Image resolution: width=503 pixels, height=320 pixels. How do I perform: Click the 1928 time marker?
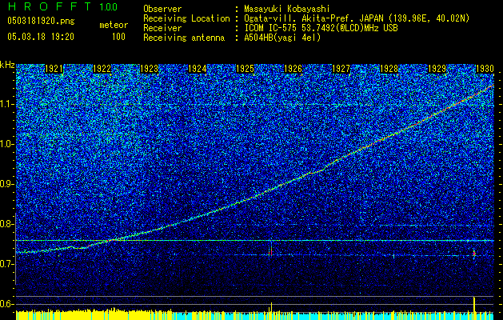tap(389, 69)
